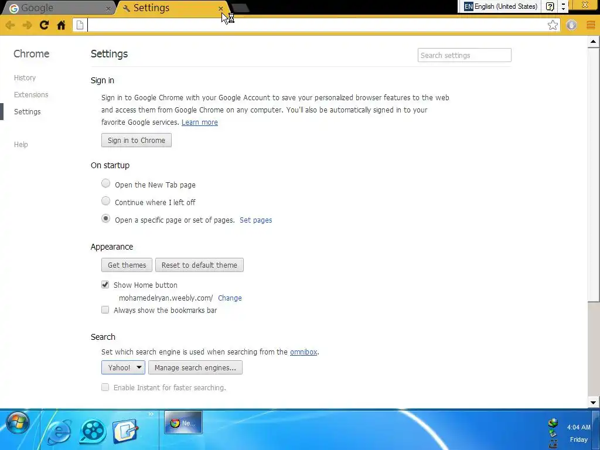
Task: Click the EN input language indicator
Action: (468, 6)
